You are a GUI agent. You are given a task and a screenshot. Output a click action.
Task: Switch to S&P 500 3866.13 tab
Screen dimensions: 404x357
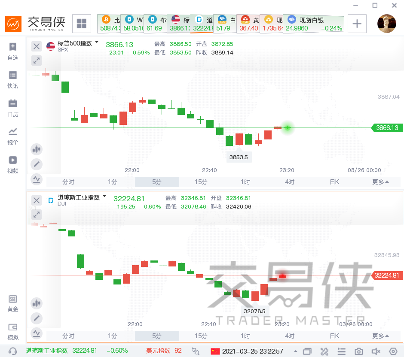pyautogui.click(x=179, y=24)
